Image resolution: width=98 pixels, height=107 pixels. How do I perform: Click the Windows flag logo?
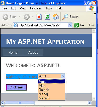pos(91,8)
